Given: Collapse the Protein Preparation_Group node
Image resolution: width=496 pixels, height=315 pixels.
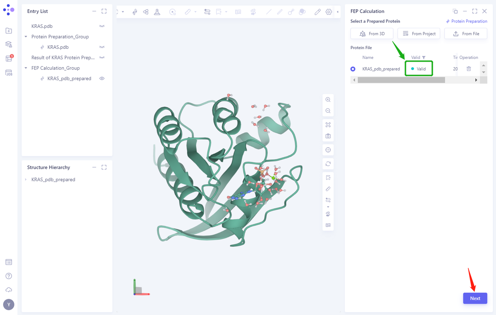Looking at the screenshot, I should (26, 37).
